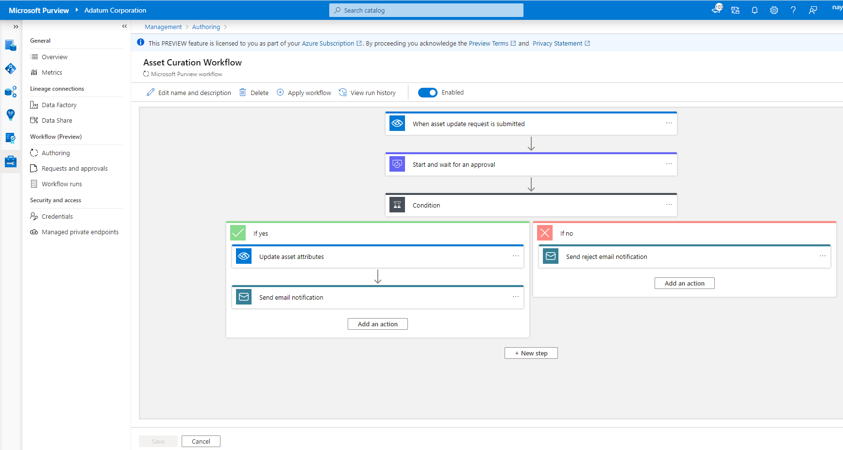Select Authoring in the side menu
This screenshot has width=843, height=450.
(56, 153)
